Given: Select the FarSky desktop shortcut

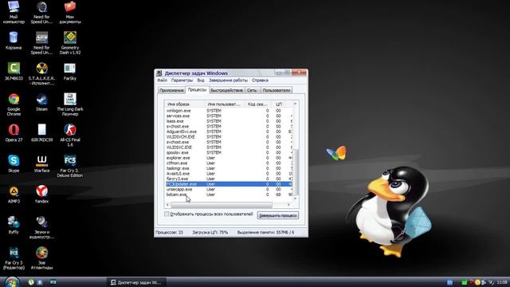Looking at the screenshot, I should coord(70,72).
